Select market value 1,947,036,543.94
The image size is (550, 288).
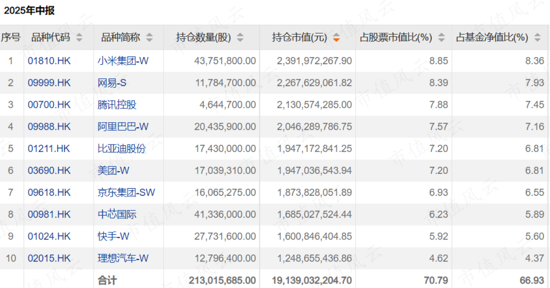coord(314,171)
